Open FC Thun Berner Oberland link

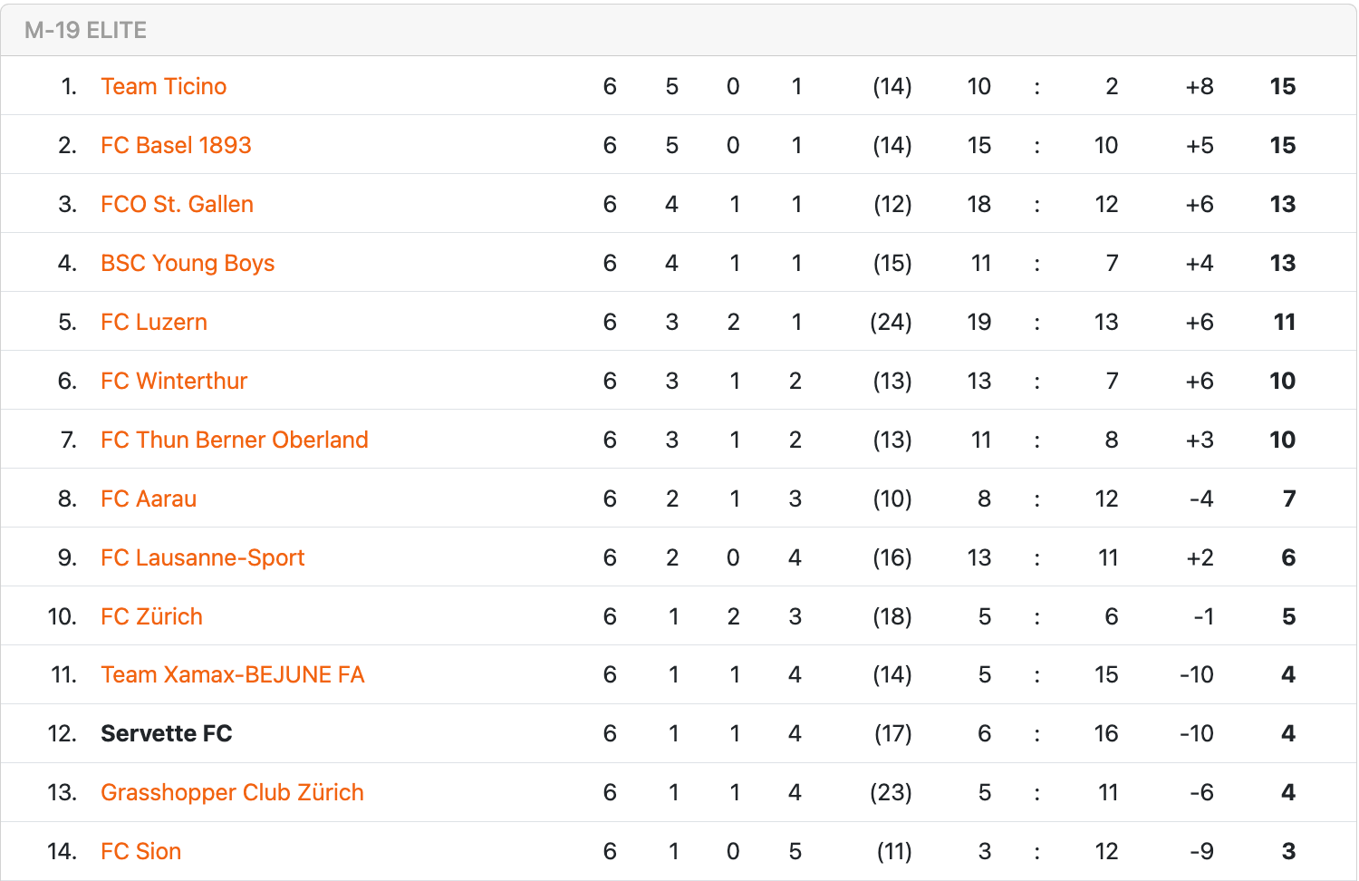[235, 440]
